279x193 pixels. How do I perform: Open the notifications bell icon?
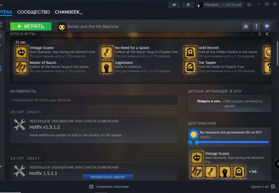(188, 5)
